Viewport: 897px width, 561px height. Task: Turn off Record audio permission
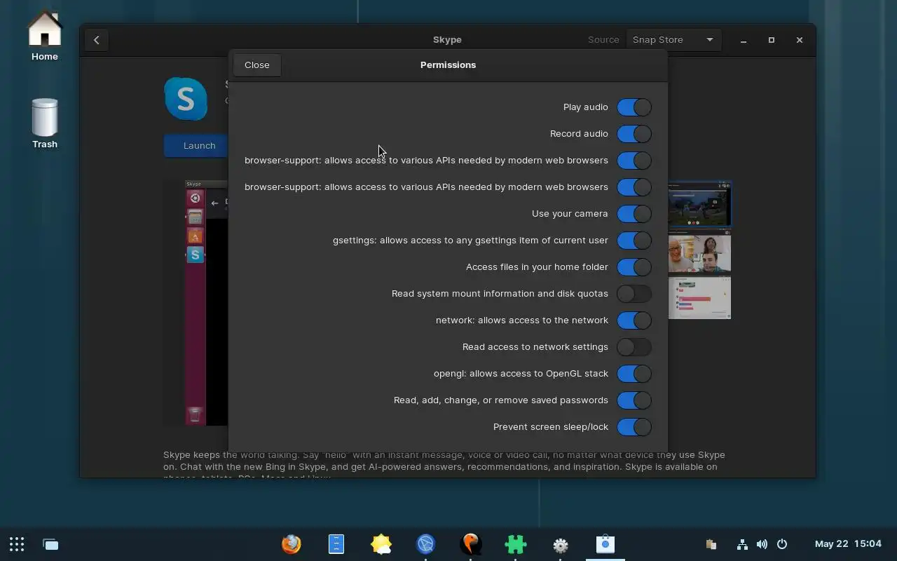coord(634,134)
